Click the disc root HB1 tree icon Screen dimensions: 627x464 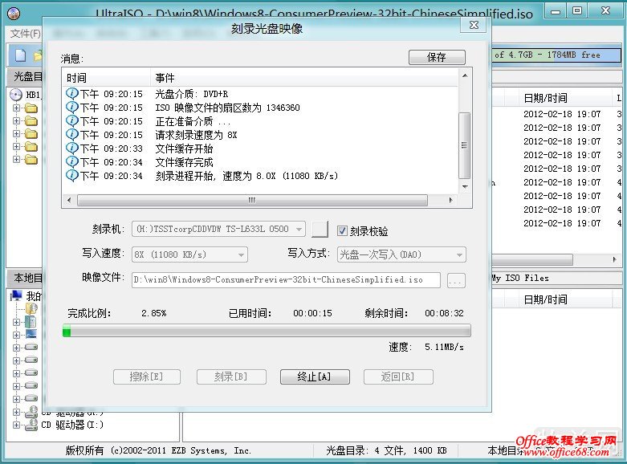click(x=15, y=95)
